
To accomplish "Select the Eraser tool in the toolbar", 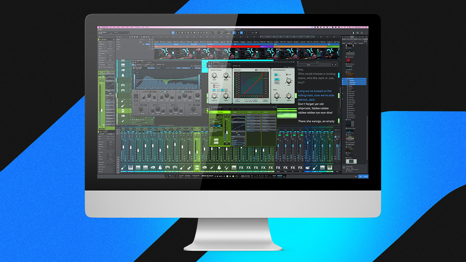I will tap(182, 33).
